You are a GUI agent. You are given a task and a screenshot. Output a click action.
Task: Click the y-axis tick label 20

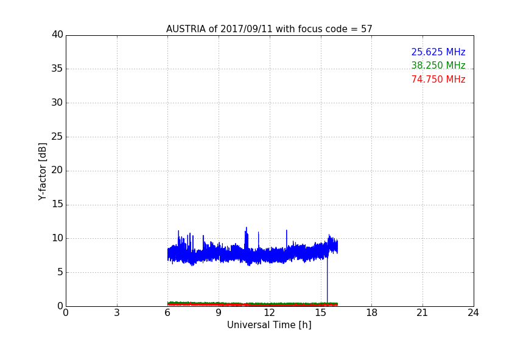click(x=57, y=170)
